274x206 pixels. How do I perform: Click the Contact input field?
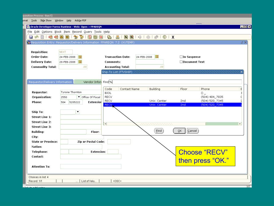pyautogui.click(x=91, y=157)
